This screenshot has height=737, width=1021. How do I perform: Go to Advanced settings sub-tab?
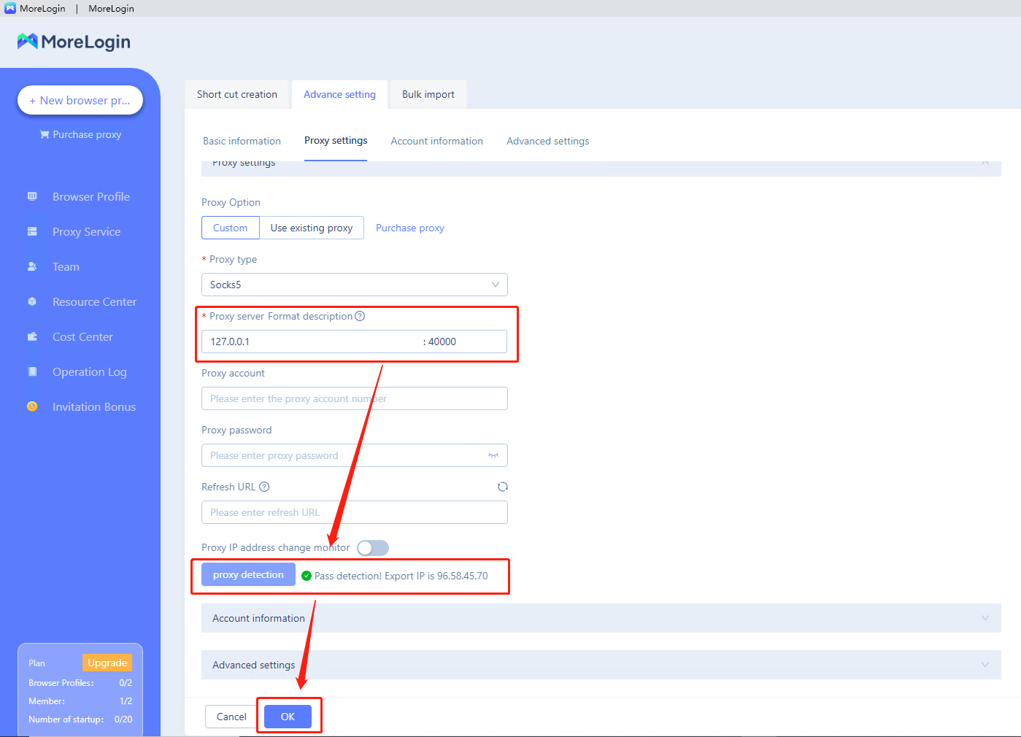pyautogui.click(x=548, y=141)
